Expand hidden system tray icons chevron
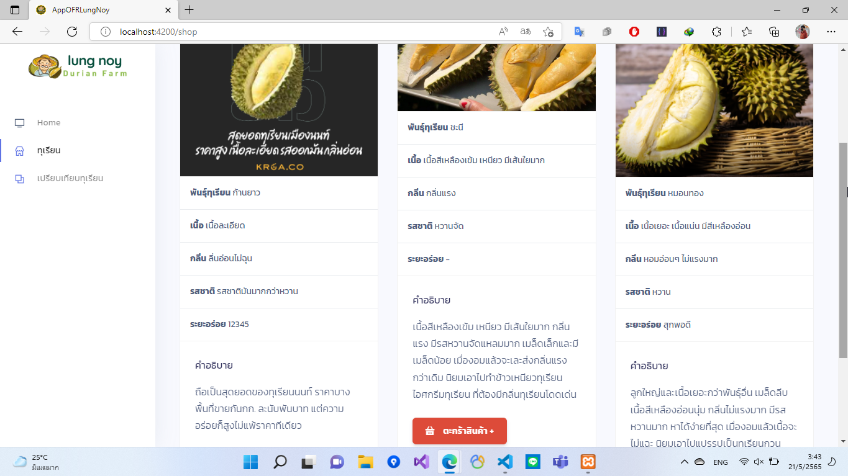848x476 pixels. pos(685,462)
